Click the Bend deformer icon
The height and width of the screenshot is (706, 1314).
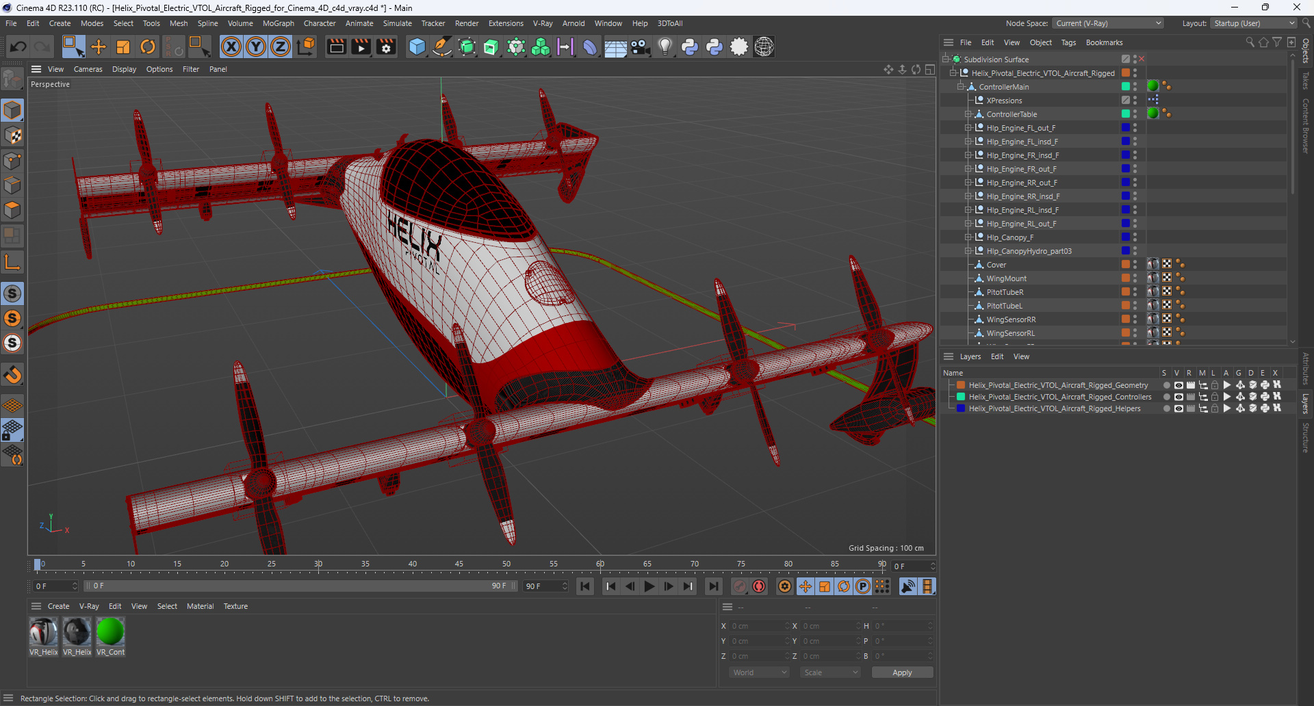[x=590, y=47]
